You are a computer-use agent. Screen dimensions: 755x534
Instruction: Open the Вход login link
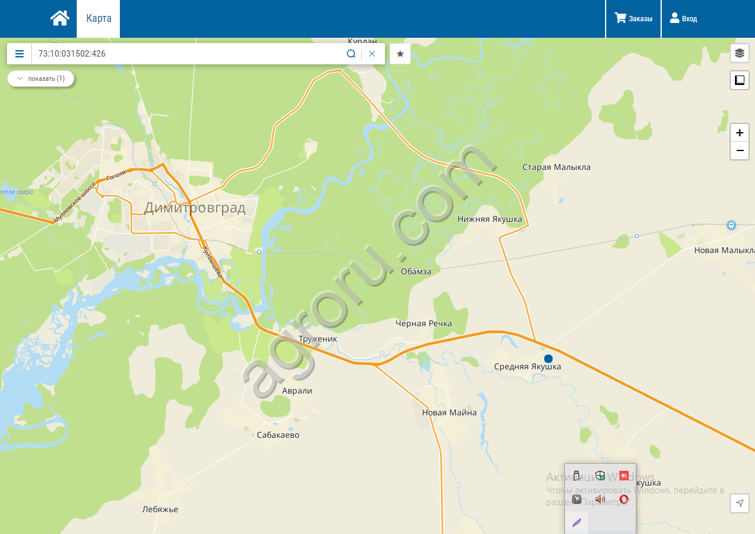(683, 19)
